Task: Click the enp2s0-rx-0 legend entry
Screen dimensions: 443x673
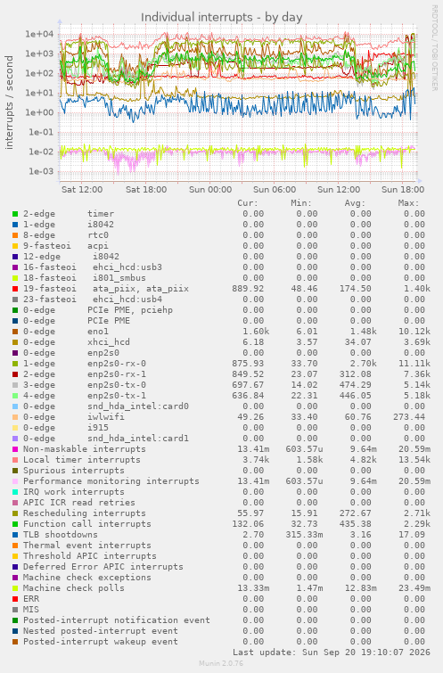Action: (117, 364)
